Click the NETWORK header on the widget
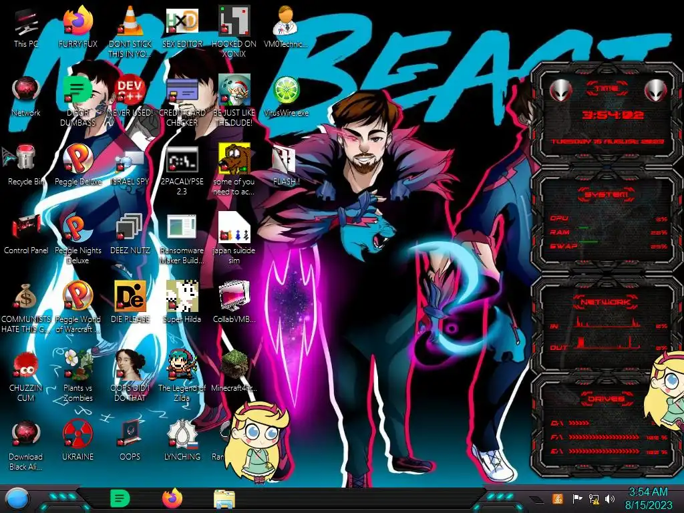Viewport: 684px width, 513px height. pos(606,301)
